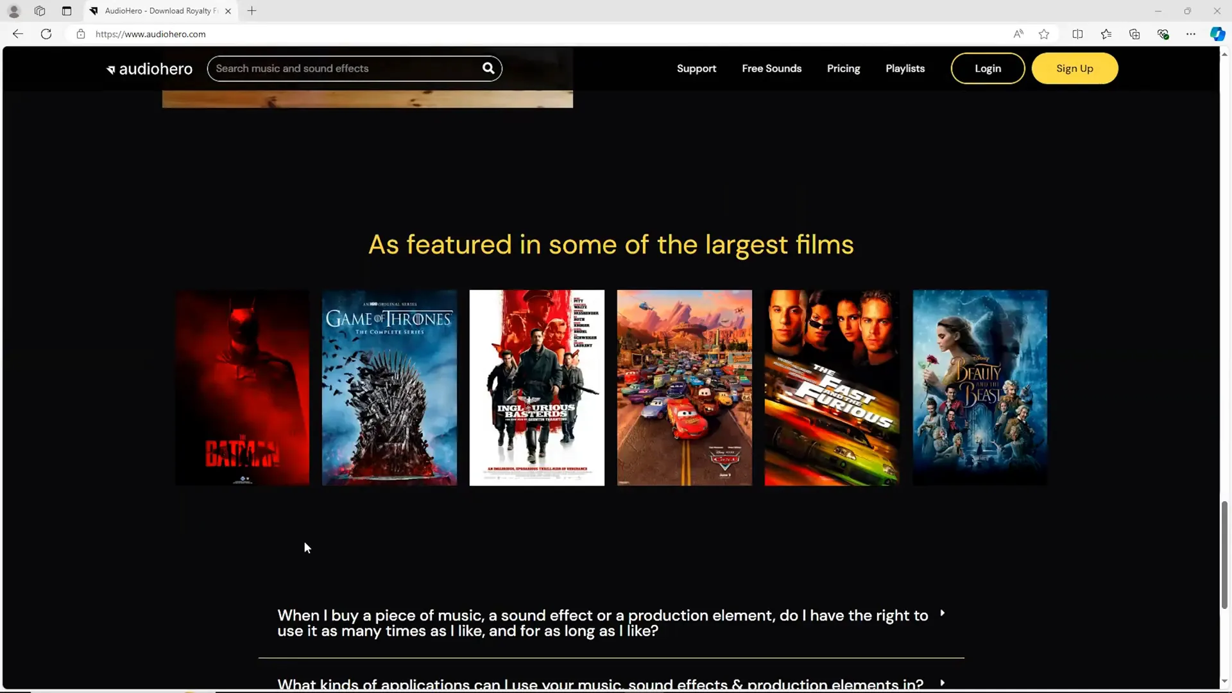
Task: Click the FAQ text about kinds of applications
Action: click(600, 684)
